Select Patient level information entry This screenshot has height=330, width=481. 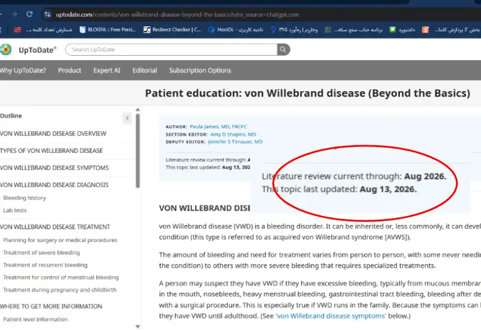click(x=35, y=319)
